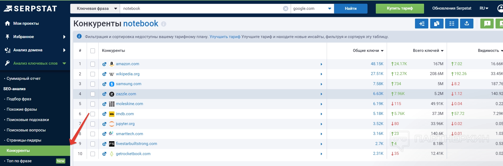
Task: Check the getrocketbook.com row checkbox
Action: (x=93, y=154)
